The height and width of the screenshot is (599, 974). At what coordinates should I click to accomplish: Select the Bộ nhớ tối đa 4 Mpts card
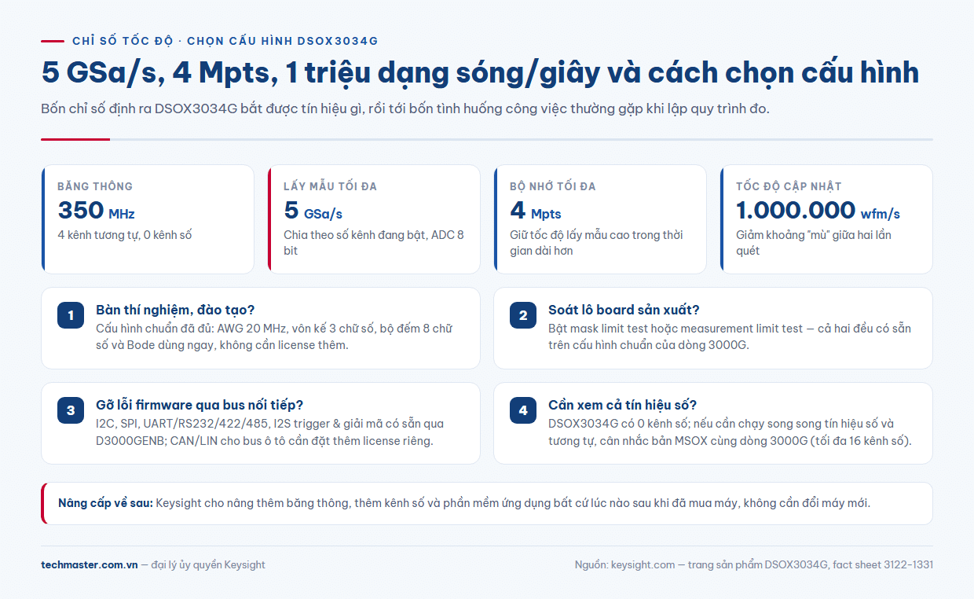600,219
